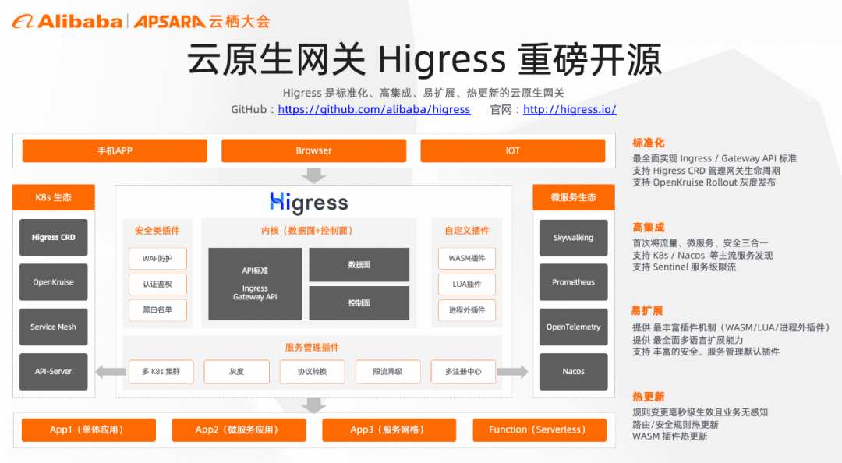Select the 数据面 block

[x=359, y=264]
